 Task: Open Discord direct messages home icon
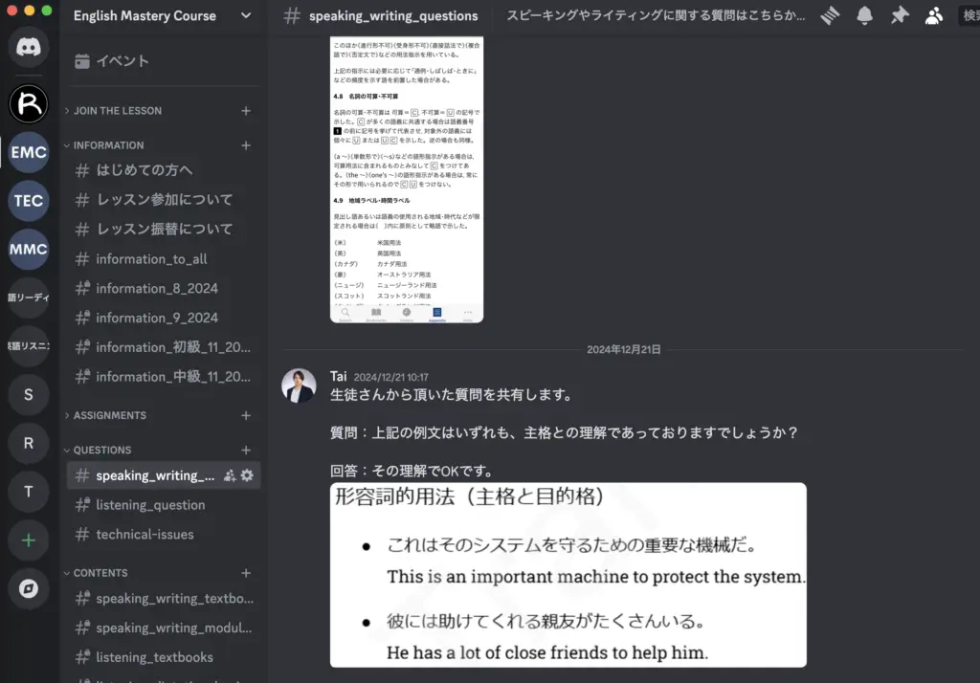coord(29,47)
